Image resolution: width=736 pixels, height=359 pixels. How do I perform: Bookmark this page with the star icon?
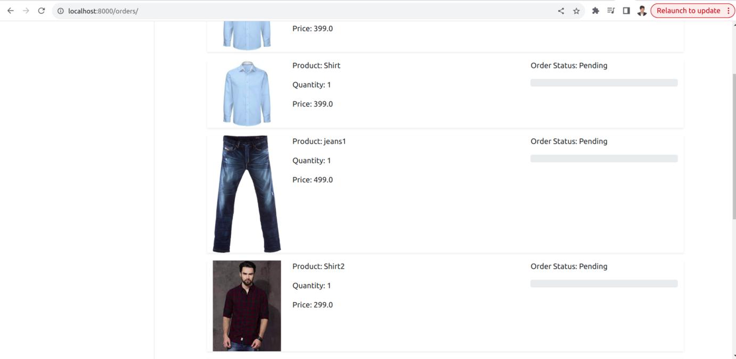576,10
